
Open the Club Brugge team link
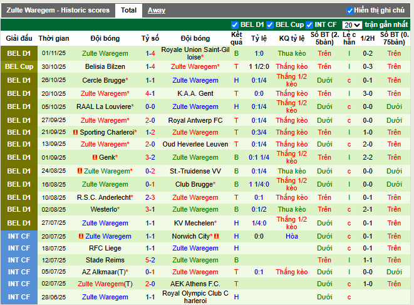[x=194, y=184]
